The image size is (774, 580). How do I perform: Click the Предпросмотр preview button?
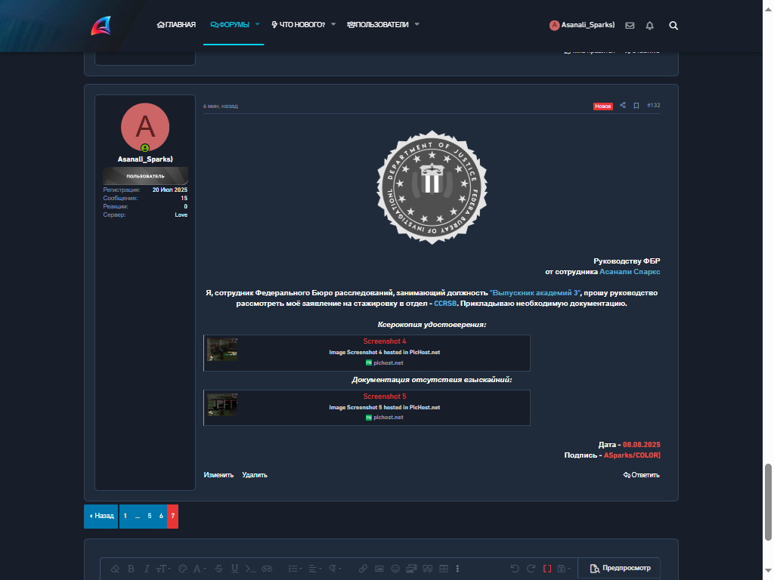(620, 568)
